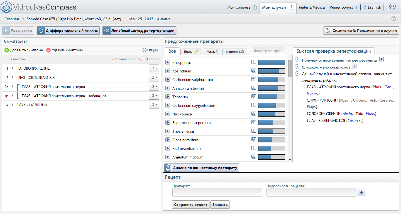The image size is (401, 214).
Task: Open book icon for Eupatorium purpureum
Action: coord(253,122)
